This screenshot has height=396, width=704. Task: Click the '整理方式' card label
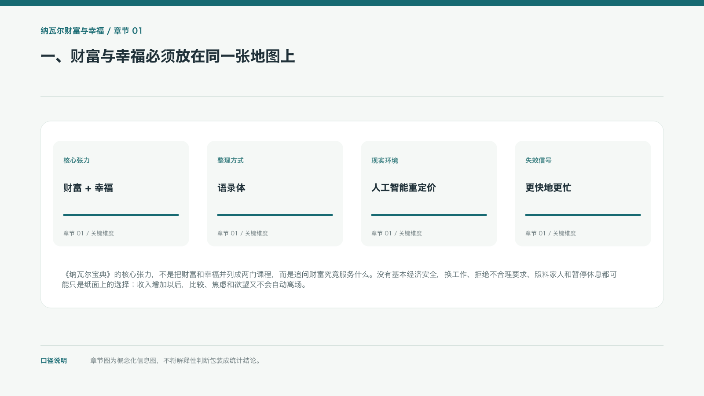(231, 161)
